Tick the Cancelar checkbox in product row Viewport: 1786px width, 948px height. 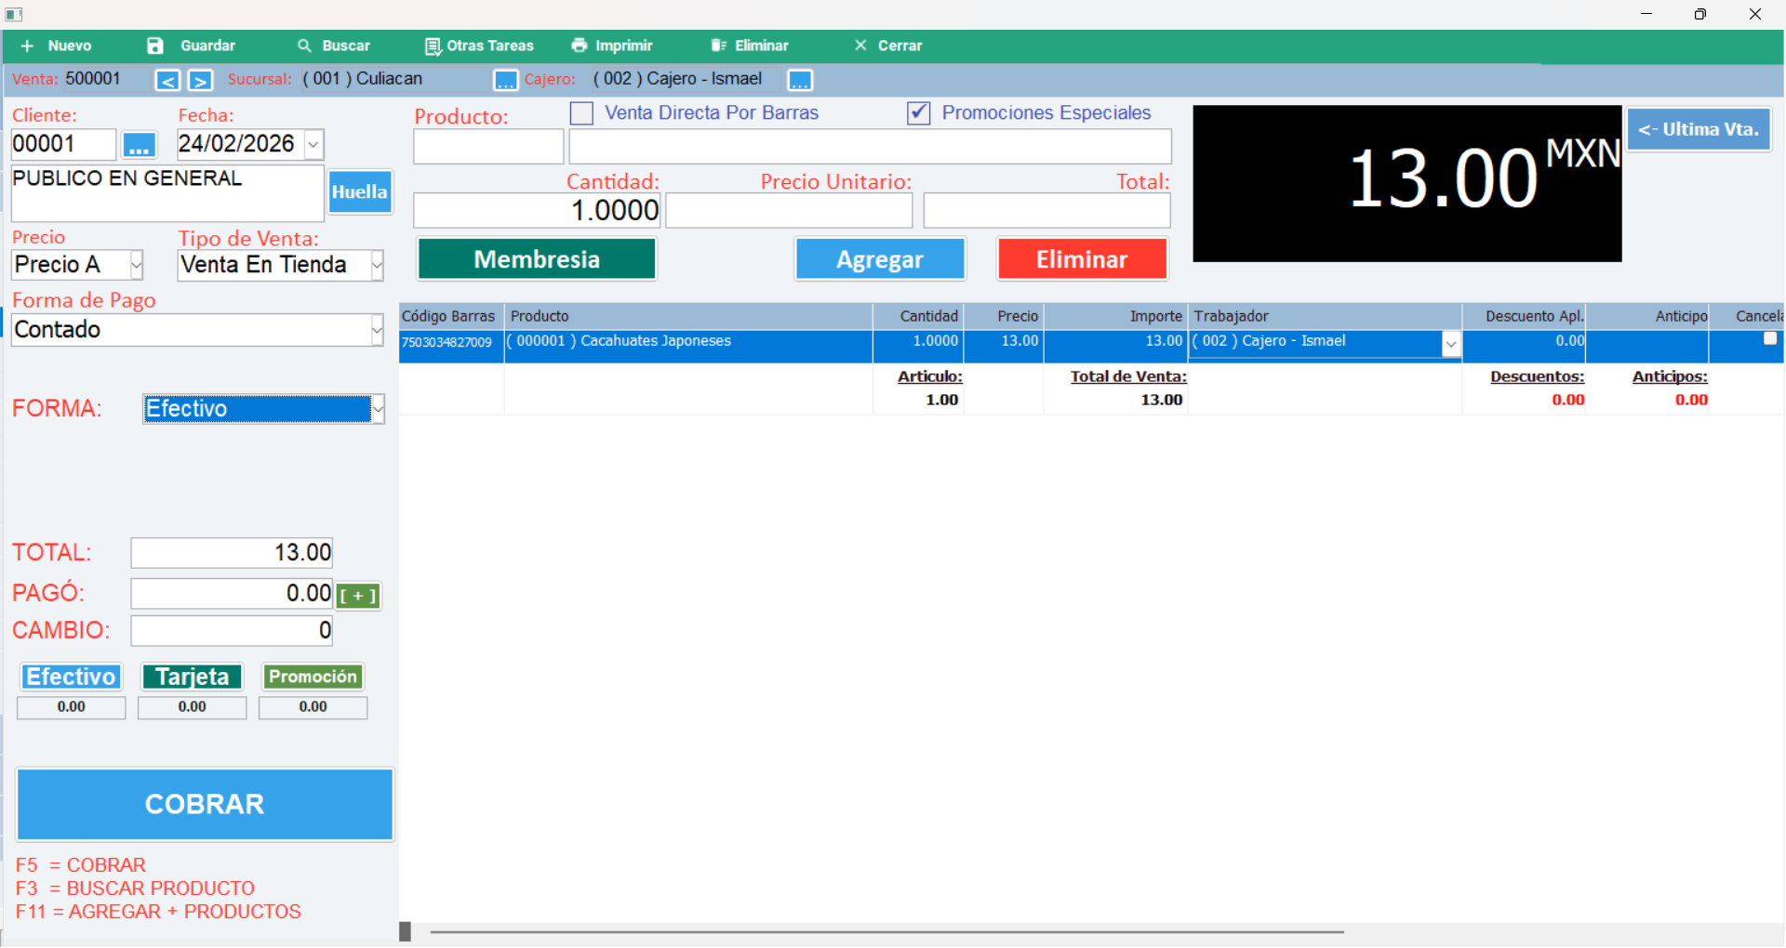pyautogui.click(x=1769, y=339)
